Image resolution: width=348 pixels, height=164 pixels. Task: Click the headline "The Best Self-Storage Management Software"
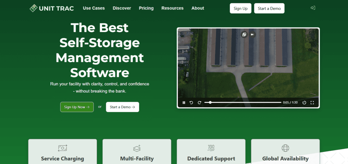click(100, 50)
